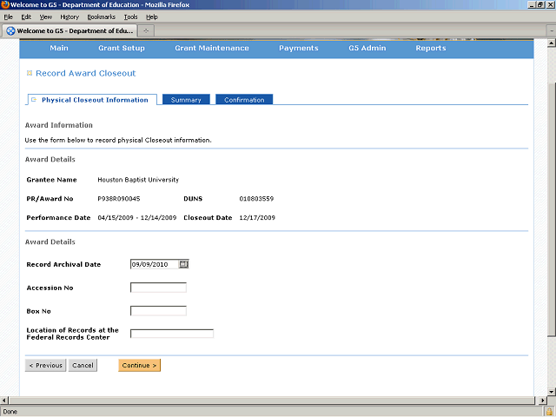The image size is (556, 417).
Task: Click the Record Award Closeout heading
Action: [x=86, y=73]
